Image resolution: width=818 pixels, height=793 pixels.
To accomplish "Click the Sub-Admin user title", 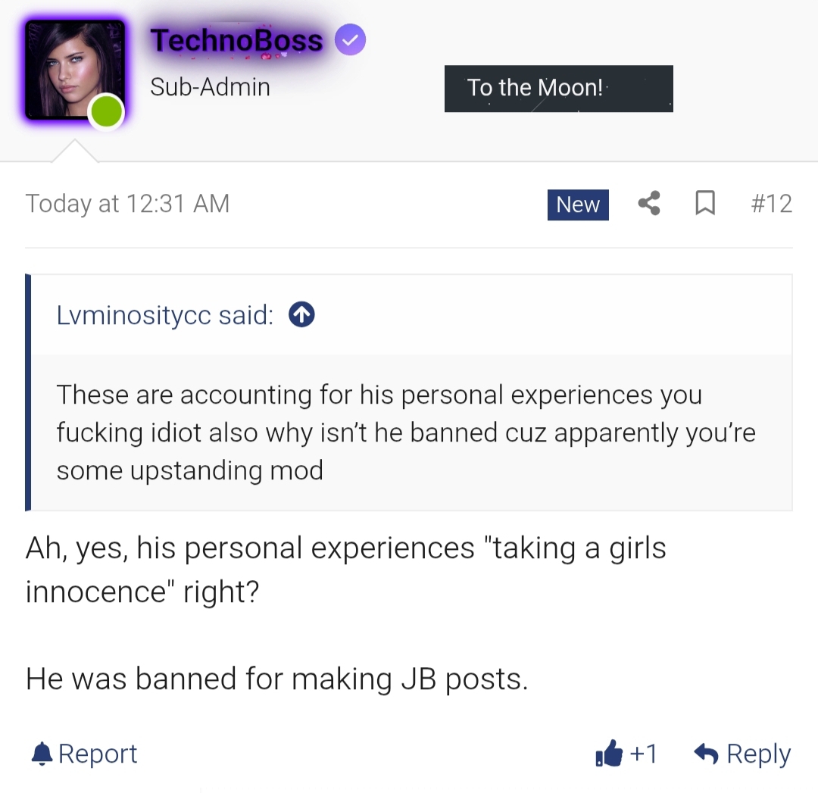I will 210,87.
